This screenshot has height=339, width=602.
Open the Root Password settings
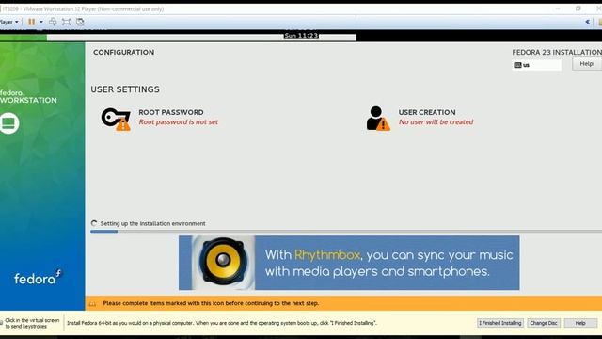coord(159,118)
